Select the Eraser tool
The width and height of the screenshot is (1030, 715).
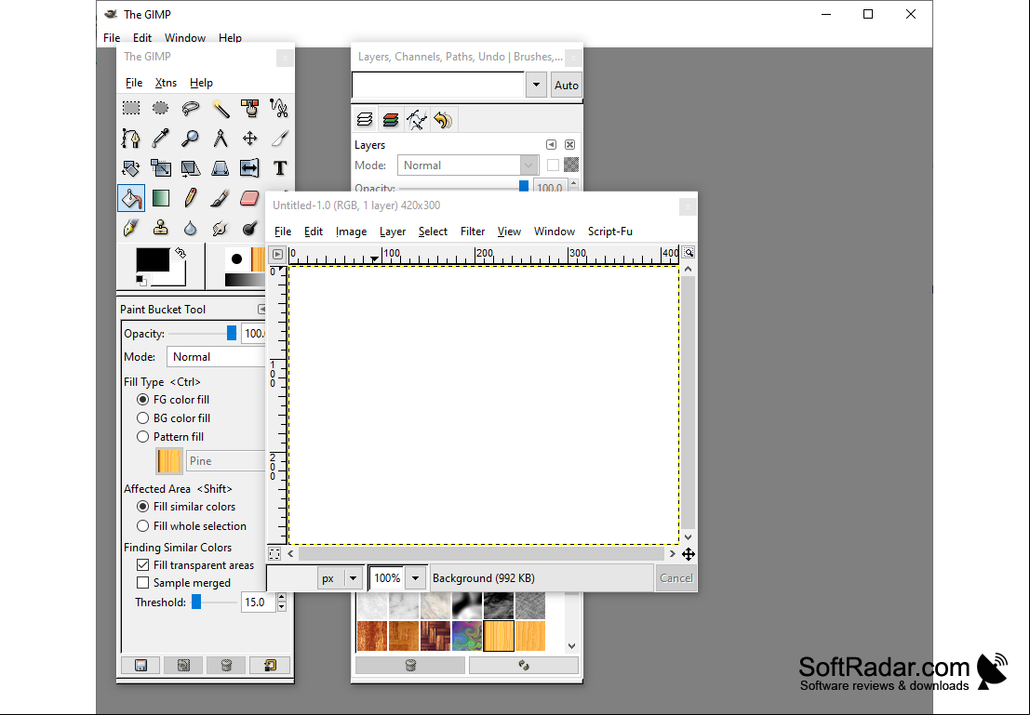coord(249,198)
